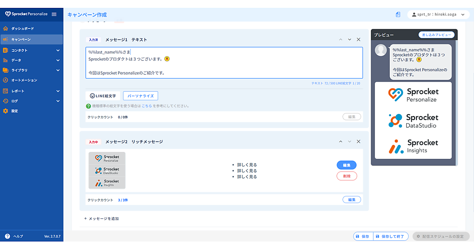Image resolution: width=474 pixels, height=249 pixels.
Task: Expand the データ sidebar menu
Action: coord(32,60)
